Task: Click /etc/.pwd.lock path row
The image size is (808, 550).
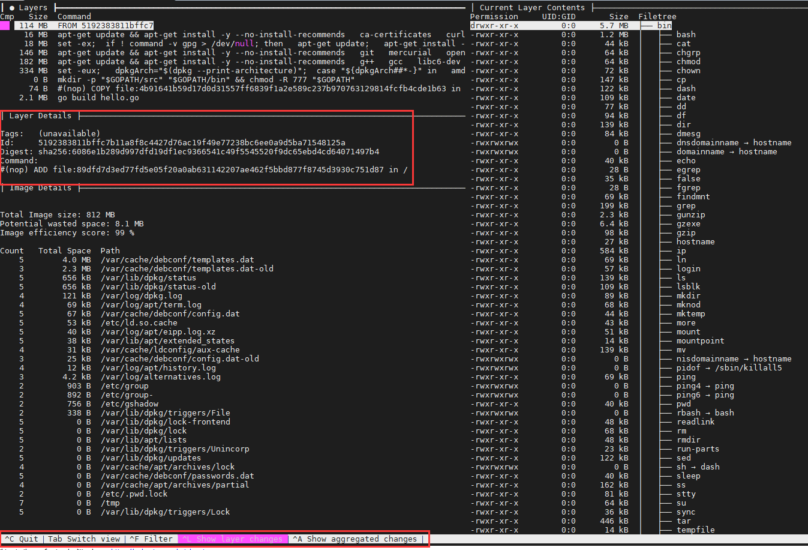Action: 134,494
